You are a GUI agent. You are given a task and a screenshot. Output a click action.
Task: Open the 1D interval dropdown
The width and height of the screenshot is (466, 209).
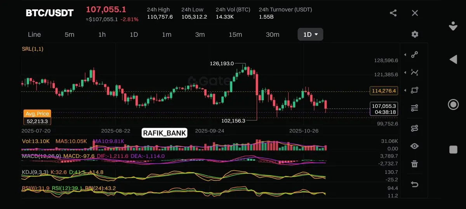310,34
